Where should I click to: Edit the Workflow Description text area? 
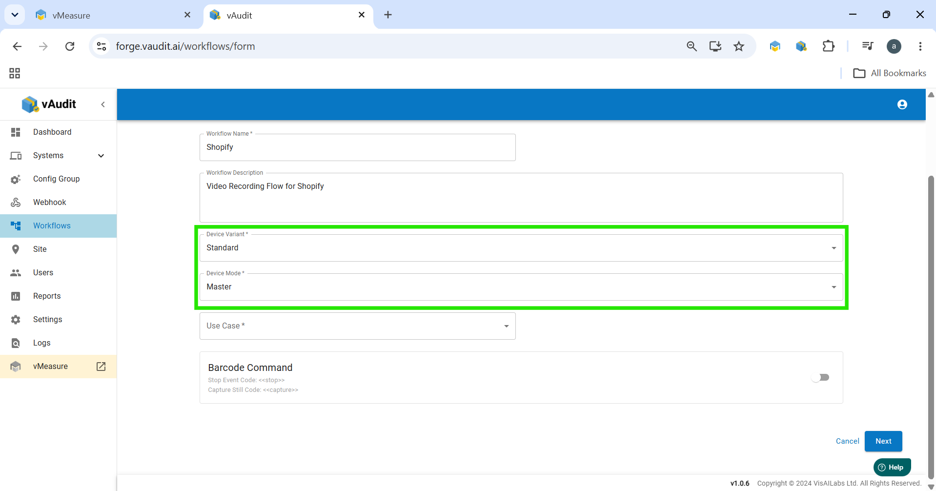[x=521, y=198]
